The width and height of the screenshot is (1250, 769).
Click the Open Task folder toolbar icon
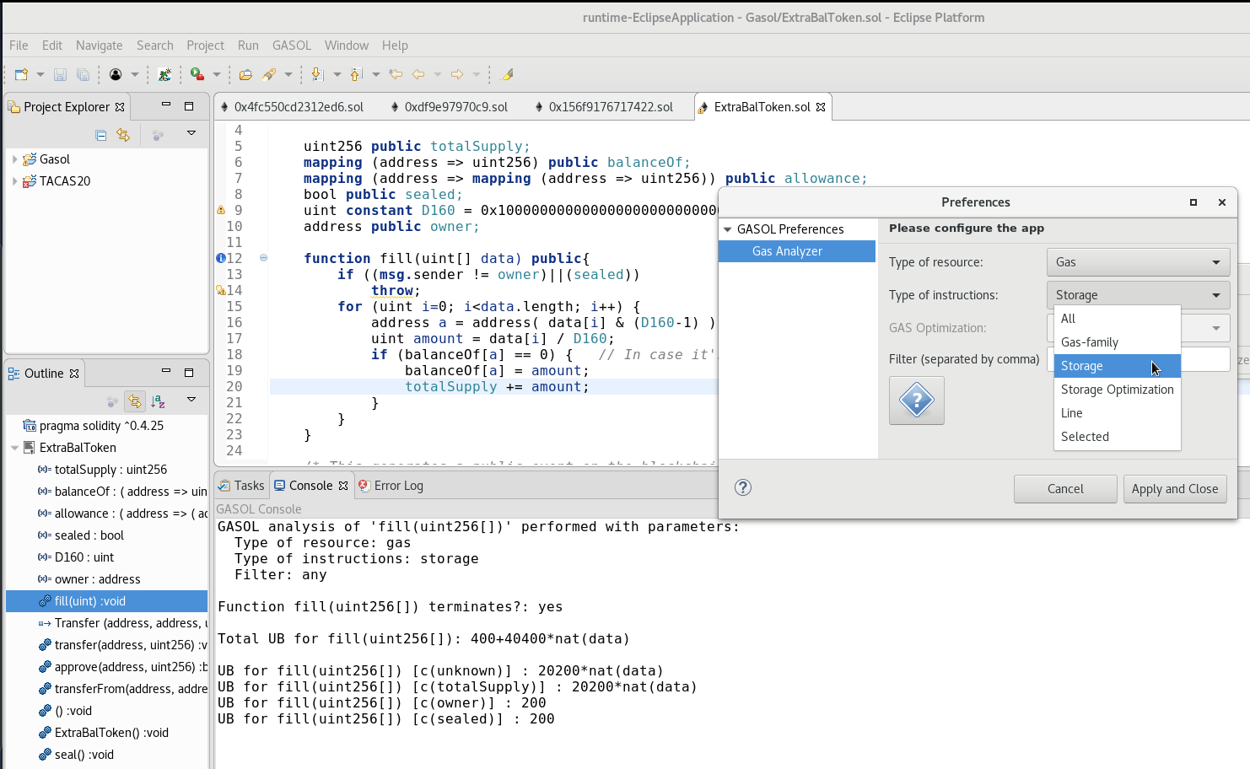coord(245,75)
